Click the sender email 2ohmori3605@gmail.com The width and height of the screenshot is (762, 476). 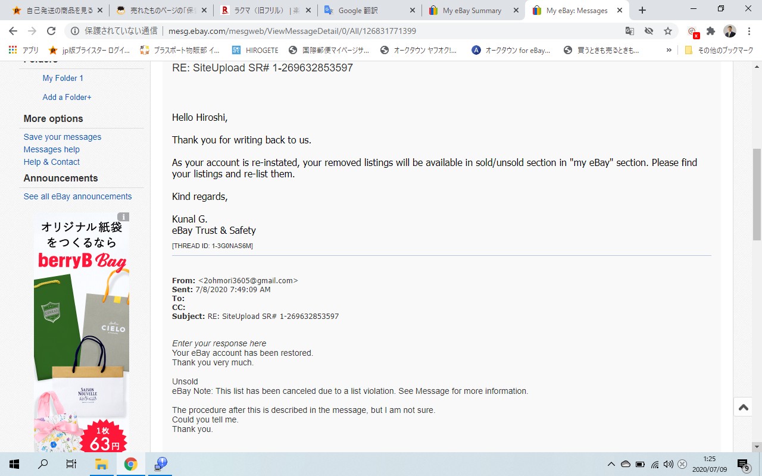point(248,280)
